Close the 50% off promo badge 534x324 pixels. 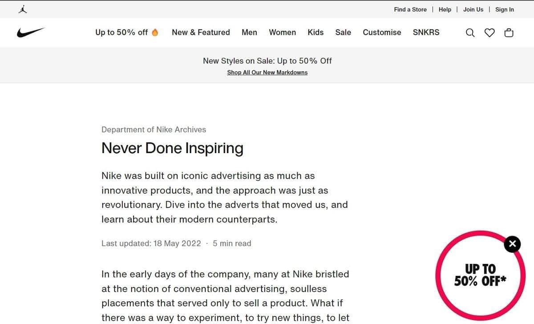tap(512, 243)
